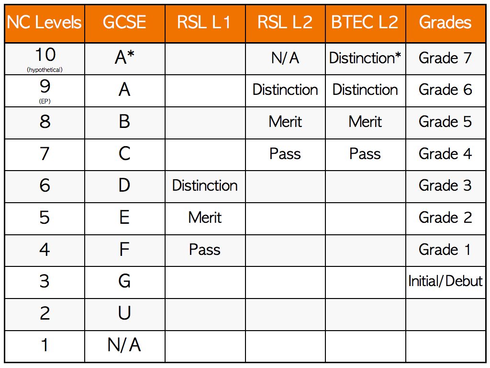Click the RSL L1 column header
The height and width of the screenshot is (368, 490).
[205, 23]
